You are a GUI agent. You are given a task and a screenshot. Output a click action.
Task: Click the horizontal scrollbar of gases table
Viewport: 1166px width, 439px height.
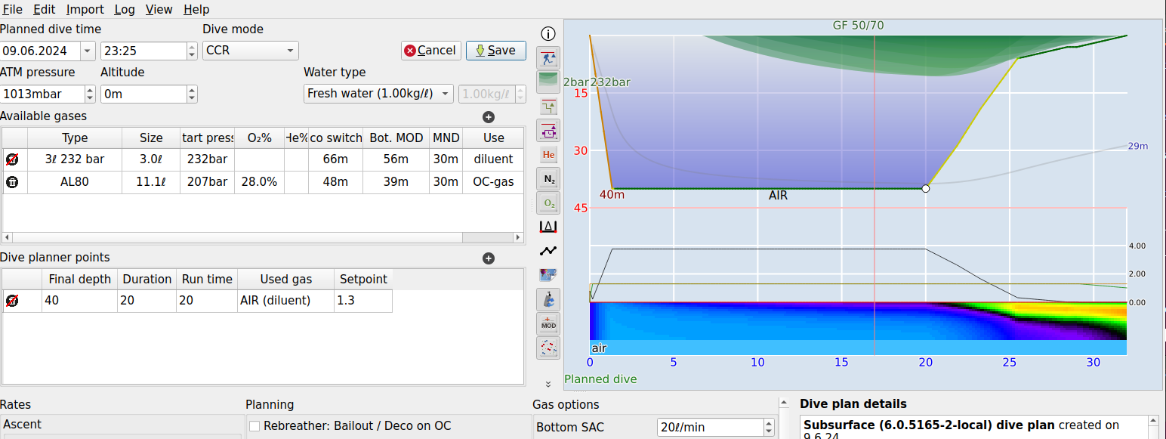(x=262, y=237)
